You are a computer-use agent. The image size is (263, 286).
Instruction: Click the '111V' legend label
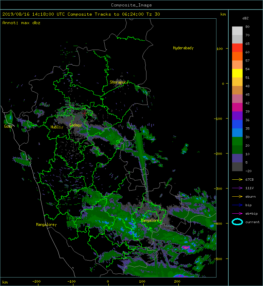[249, 188]
